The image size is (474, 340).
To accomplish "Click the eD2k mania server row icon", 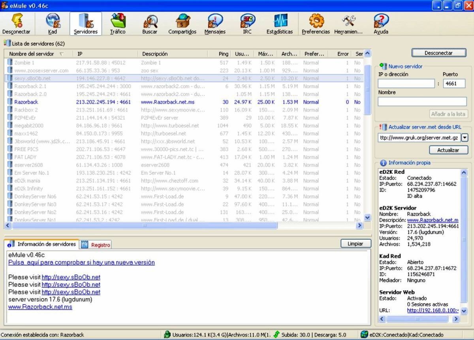I will (10, 180).
